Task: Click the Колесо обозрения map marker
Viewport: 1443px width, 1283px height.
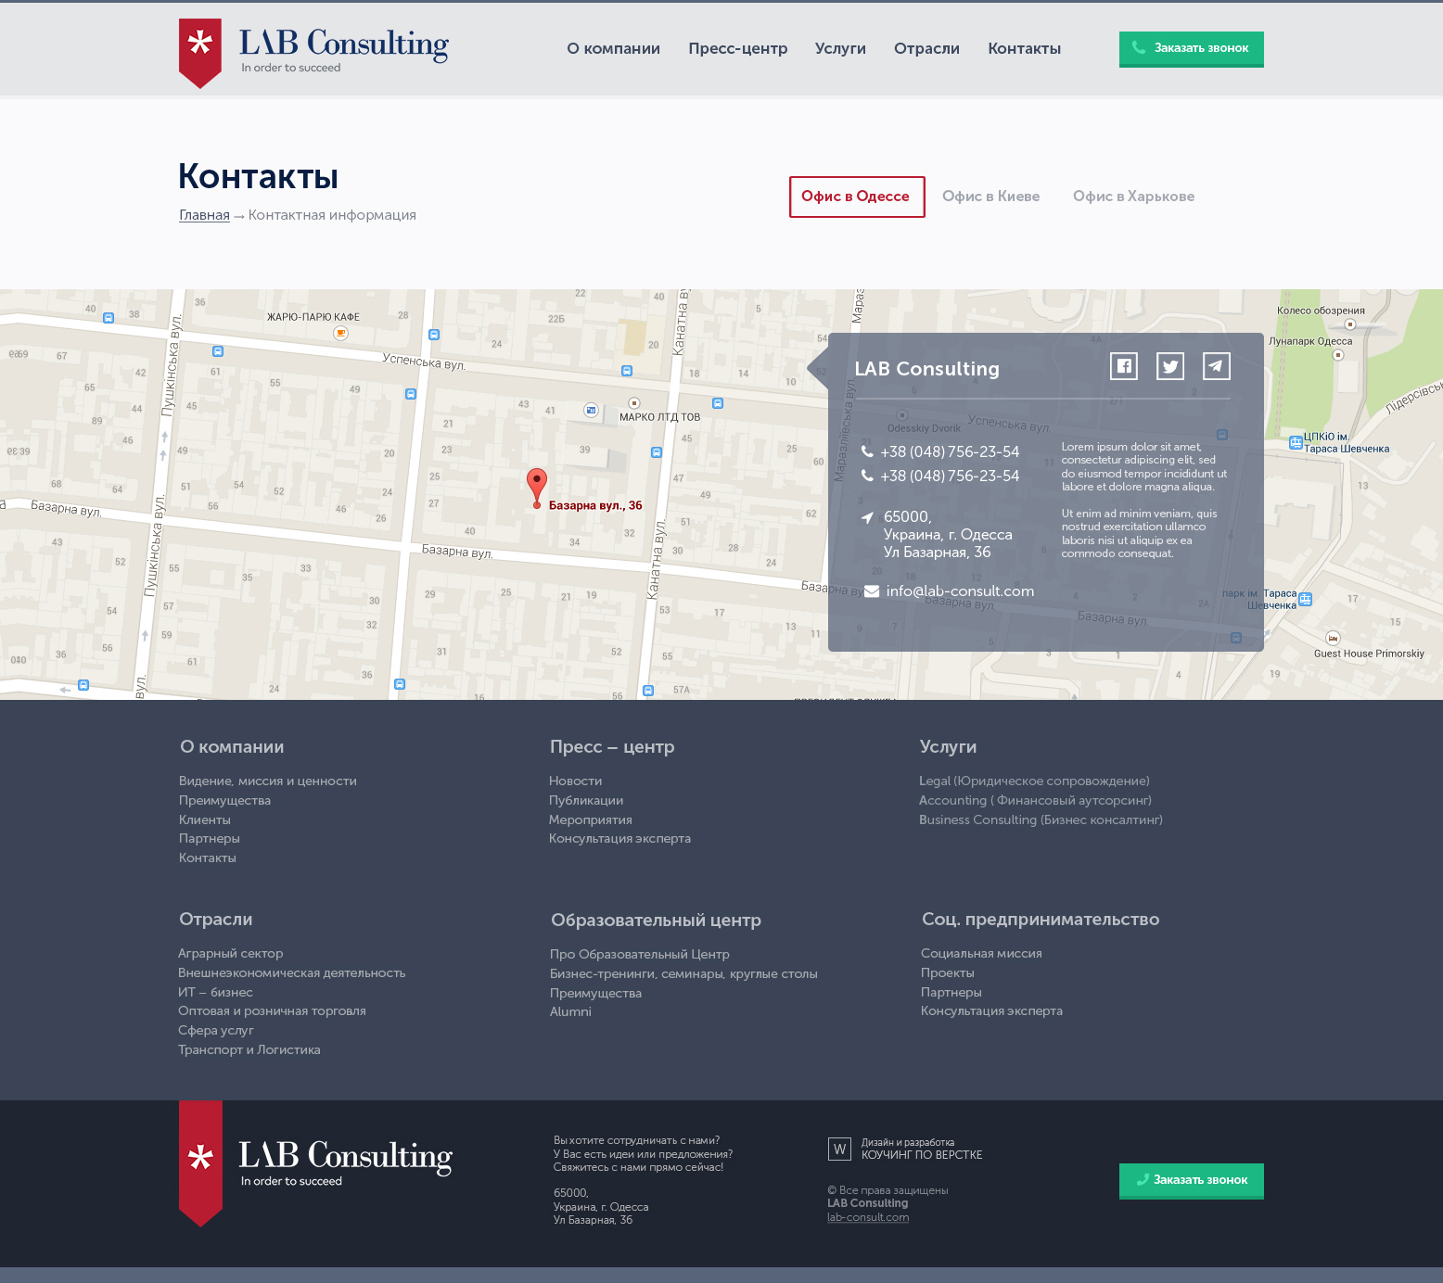Action: (x=1350, y=324)
